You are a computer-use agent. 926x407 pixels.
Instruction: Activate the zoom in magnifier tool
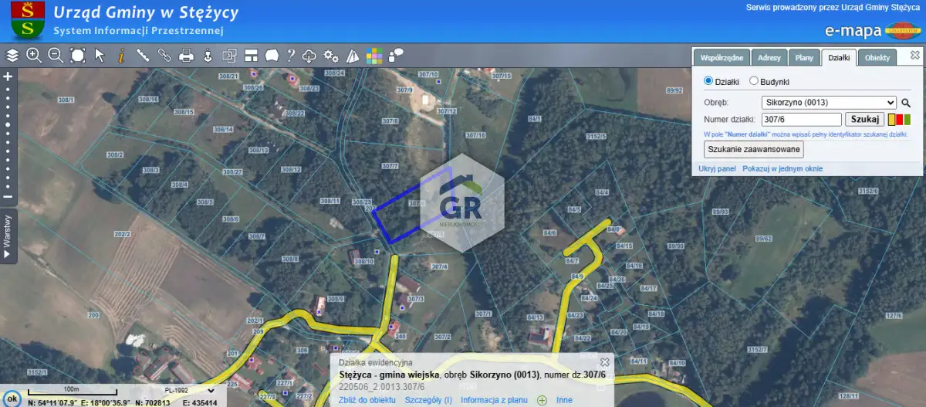(34, 55)
